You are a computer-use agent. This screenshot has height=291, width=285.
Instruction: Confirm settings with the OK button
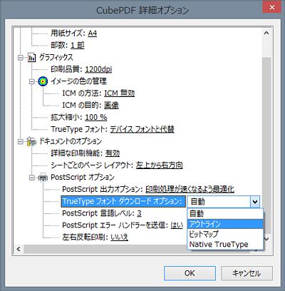190,273
